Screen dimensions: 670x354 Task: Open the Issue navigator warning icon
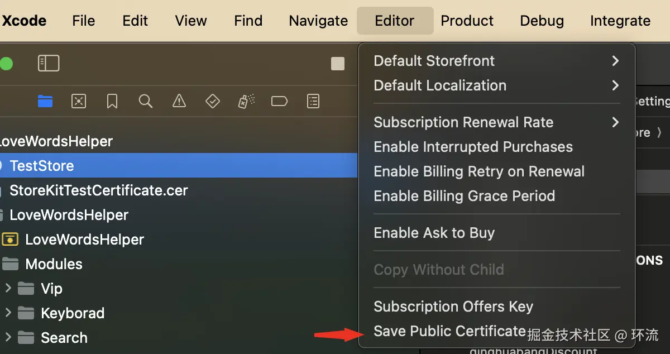[179, 101]
